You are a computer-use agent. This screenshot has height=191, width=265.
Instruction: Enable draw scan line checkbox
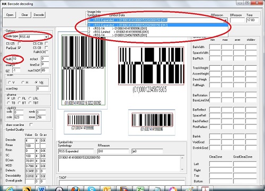click(x=31, y=125)
